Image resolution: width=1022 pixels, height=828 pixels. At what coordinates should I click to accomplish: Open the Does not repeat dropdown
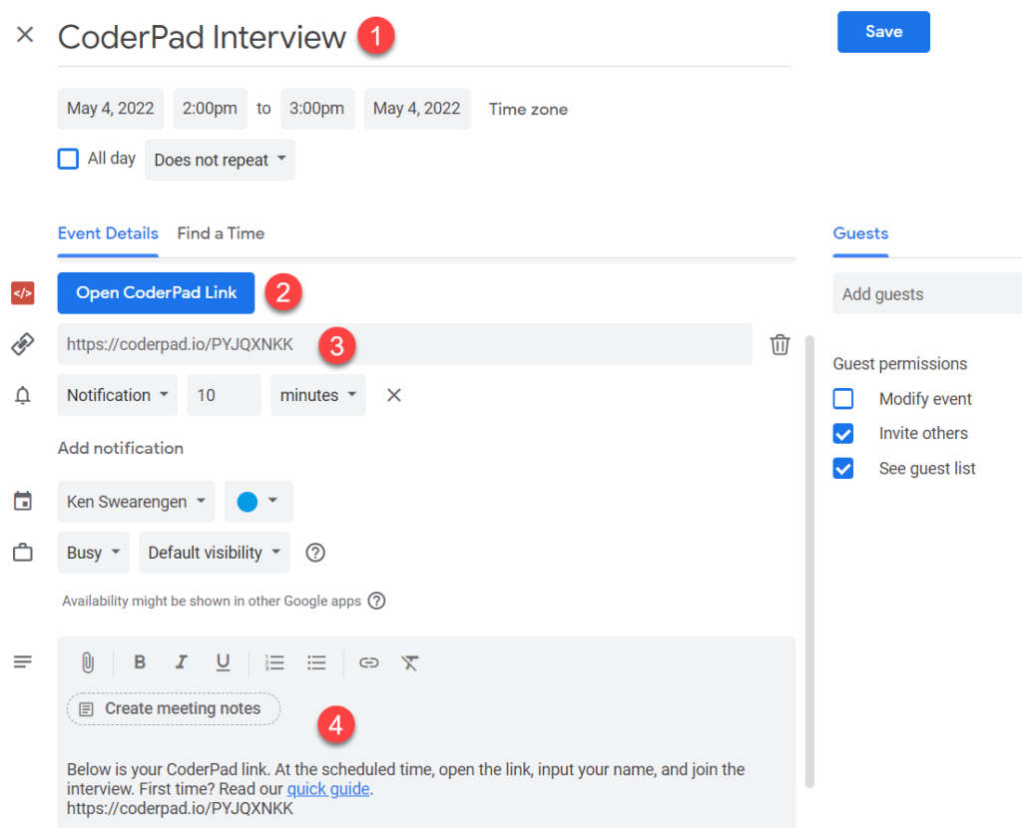[219, 159]
